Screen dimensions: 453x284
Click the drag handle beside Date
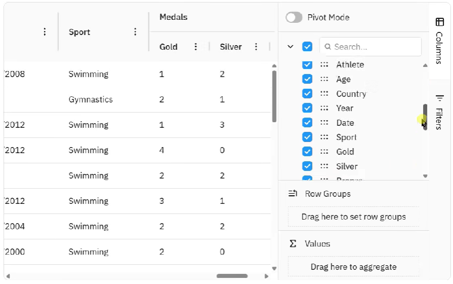324,123
